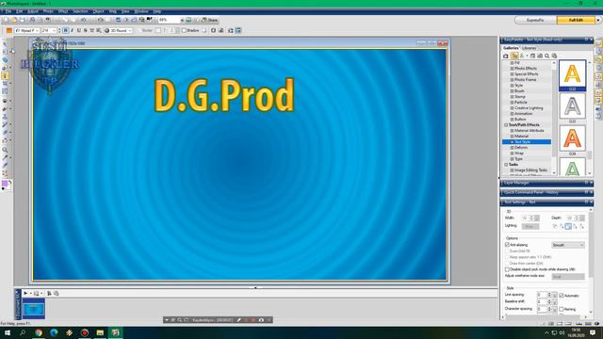Select the Material Attribute gallery
Viewport: 603px width, 339px height.
(529, 131)
